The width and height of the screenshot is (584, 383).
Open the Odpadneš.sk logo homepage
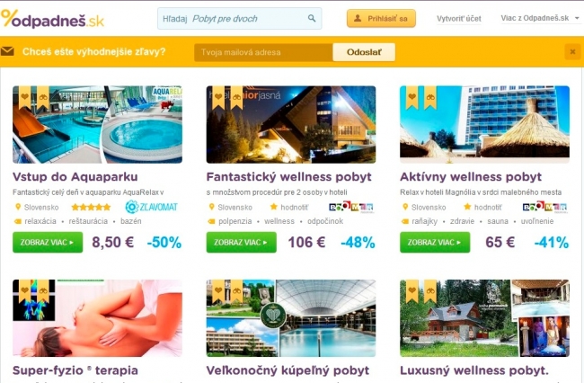[x=52, y=19]
